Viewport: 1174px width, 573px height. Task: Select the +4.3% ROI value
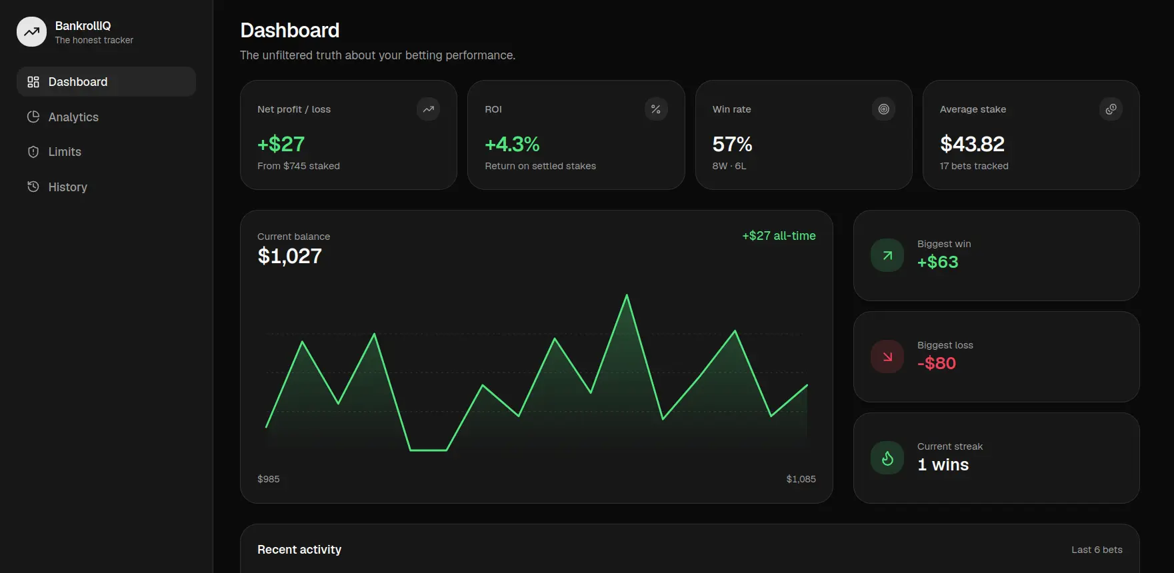512,144
